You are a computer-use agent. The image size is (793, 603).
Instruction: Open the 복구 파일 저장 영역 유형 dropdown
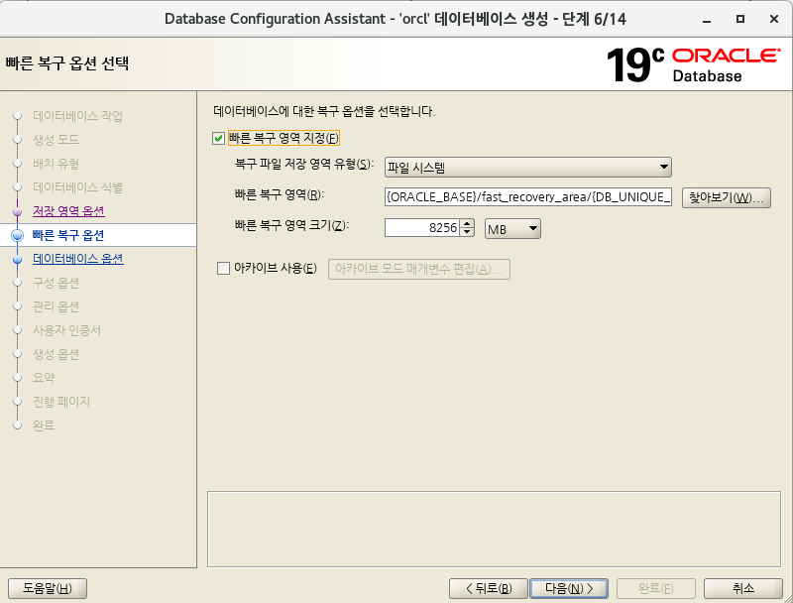click(x=528, y=167)
